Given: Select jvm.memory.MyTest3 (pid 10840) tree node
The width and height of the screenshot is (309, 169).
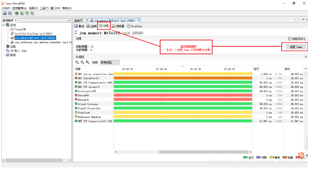Looking at the screenshot, I should [x=35, y=38].
